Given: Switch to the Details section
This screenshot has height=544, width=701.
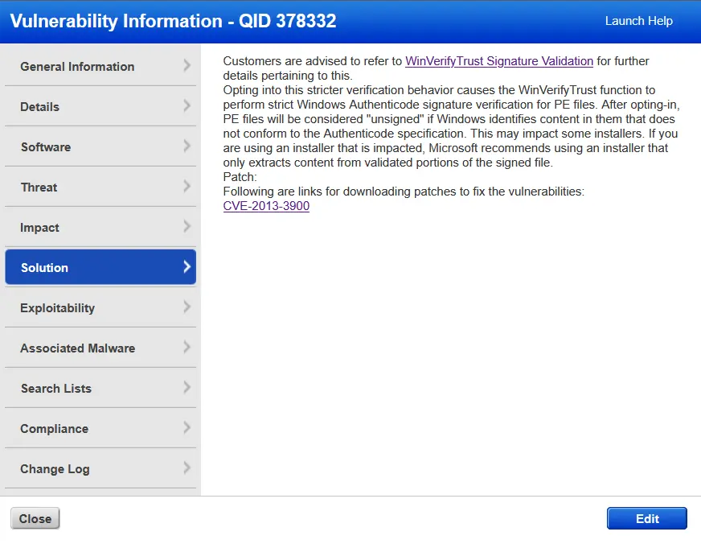Looking at the screenshot, I should click(x=100, y=106).
